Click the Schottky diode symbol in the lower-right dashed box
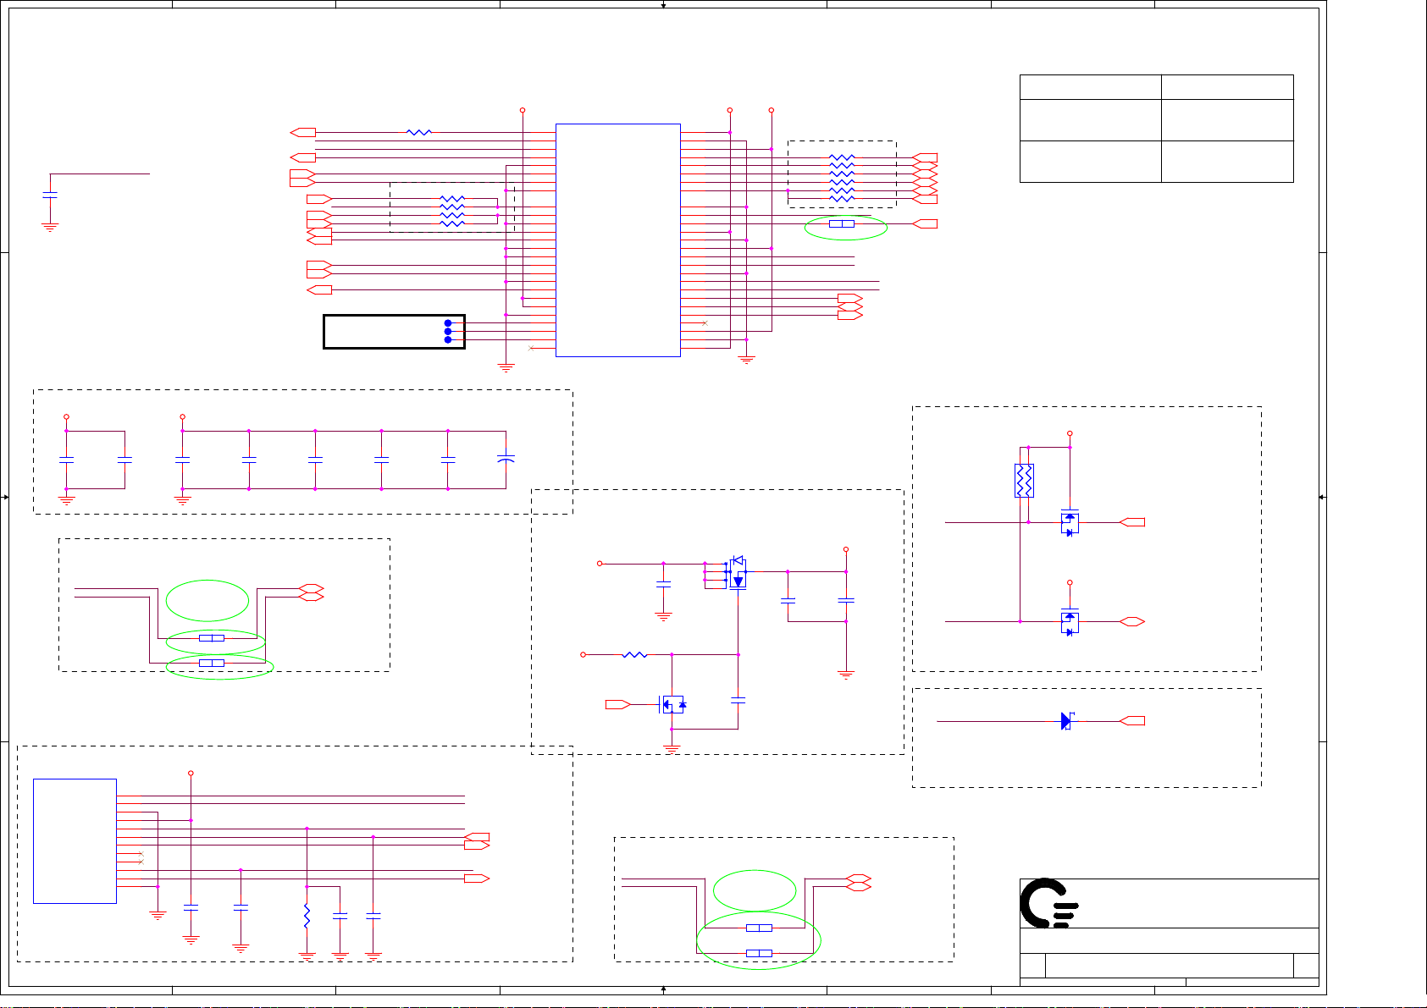Screen dimensions: 1427x1008 pos(1068,721)
